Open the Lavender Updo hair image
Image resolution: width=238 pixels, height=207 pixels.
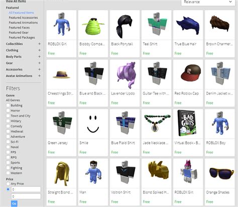point(125,75)
